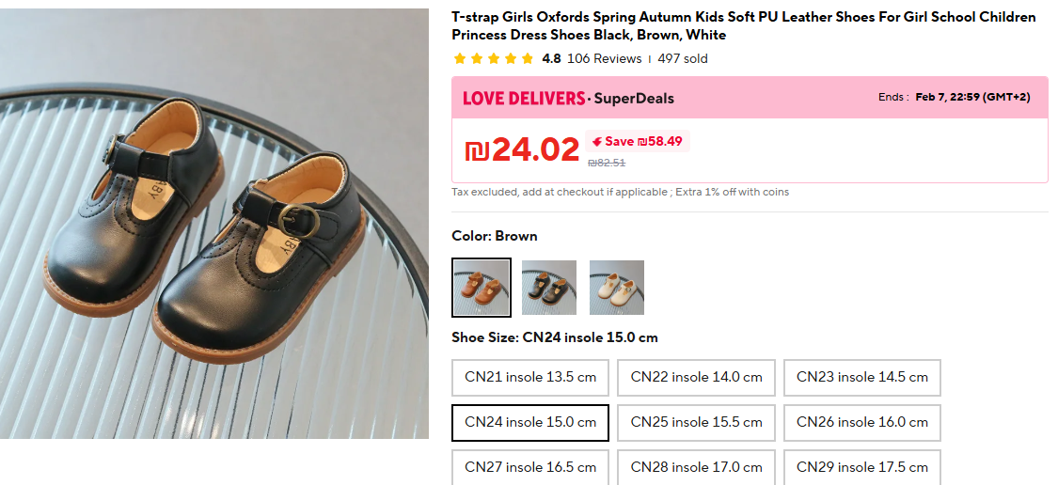Viewport: 1058px width, 485px height.
Task: Pick size CN29 insole 17.5 cm
Action: pos(861,467)
